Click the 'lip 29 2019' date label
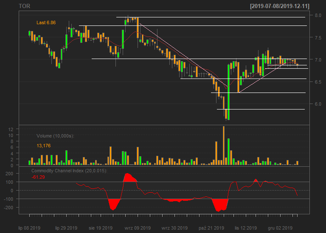 pyautogui.click(x=66, y=228)
